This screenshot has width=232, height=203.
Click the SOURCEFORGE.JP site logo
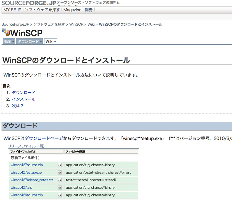[29, 3]
